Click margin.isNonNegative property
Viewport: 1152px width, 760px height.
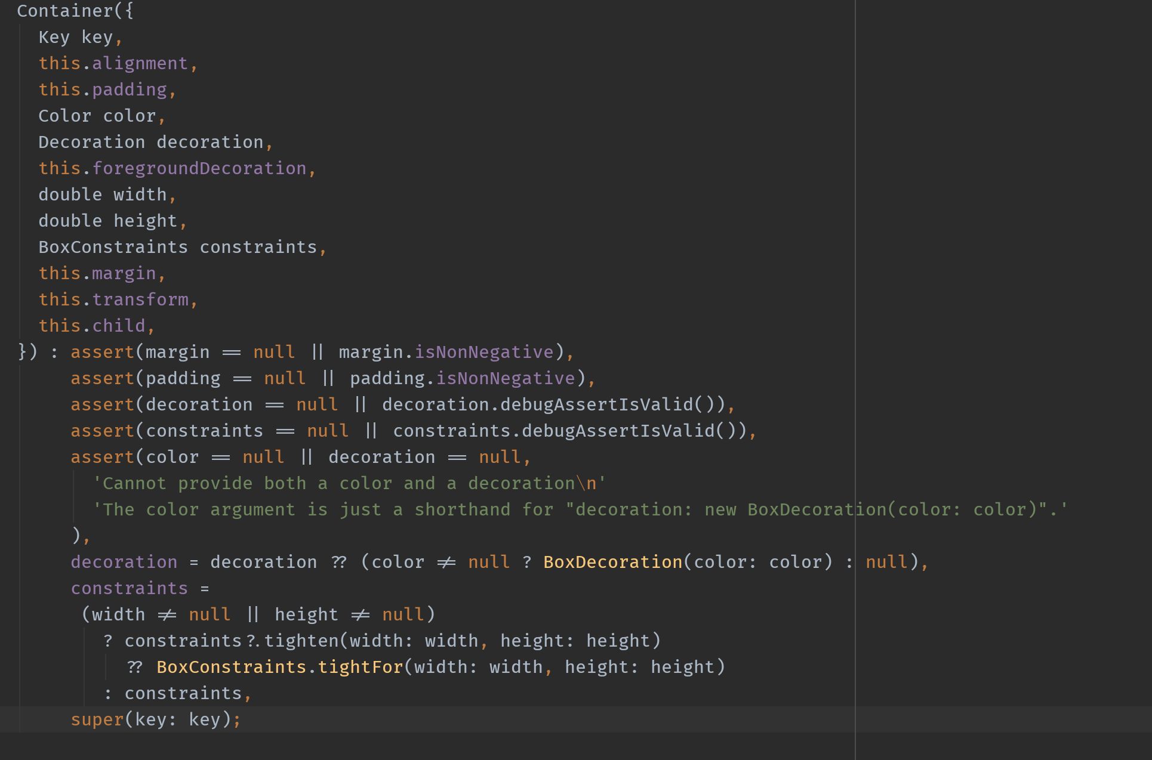[x=484, y=352]
